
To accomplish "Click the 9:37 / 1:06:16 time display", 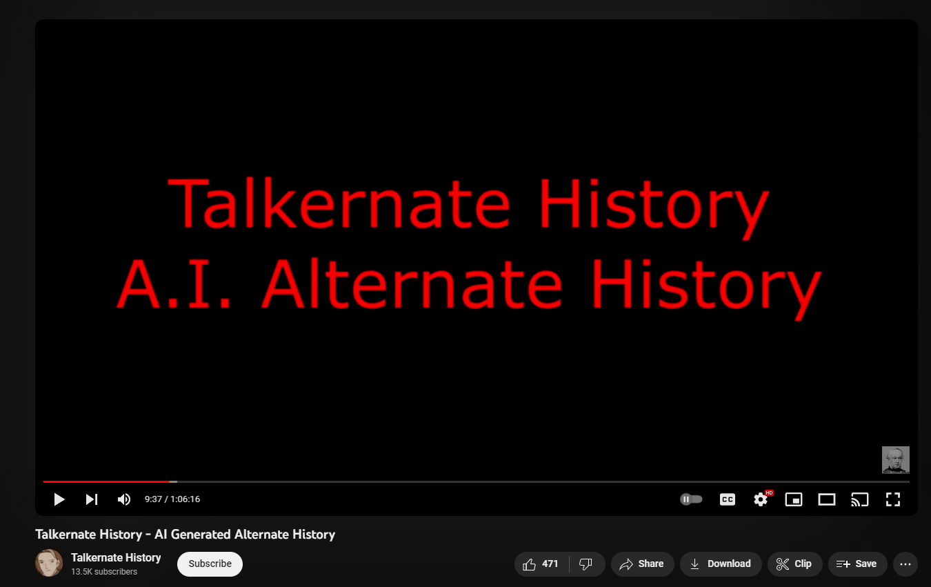I will point(172,499).
